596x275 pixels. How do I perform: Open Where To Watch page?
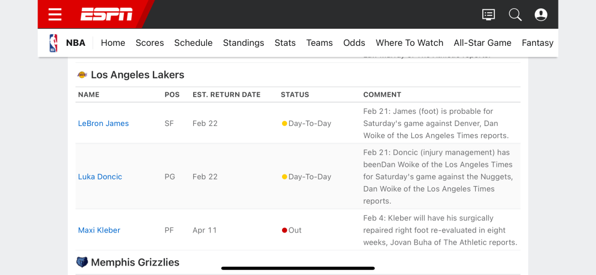click(409, 43)
